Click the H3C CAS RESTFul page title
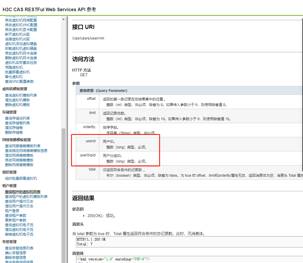303x263 pixels. point(49,9)
